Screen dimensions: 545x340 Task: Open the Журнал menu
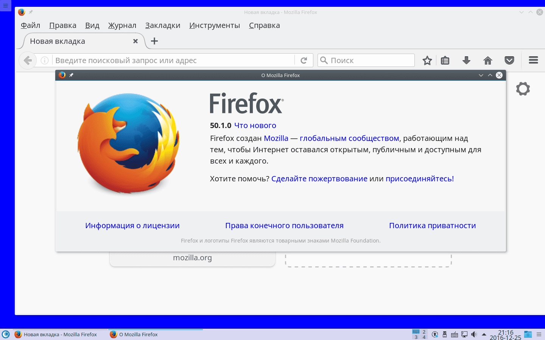coord(122,25)
